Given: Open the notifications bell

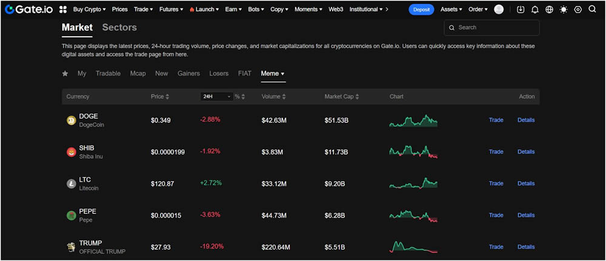Looking at the screenshot, I should (x=535, y=10).
